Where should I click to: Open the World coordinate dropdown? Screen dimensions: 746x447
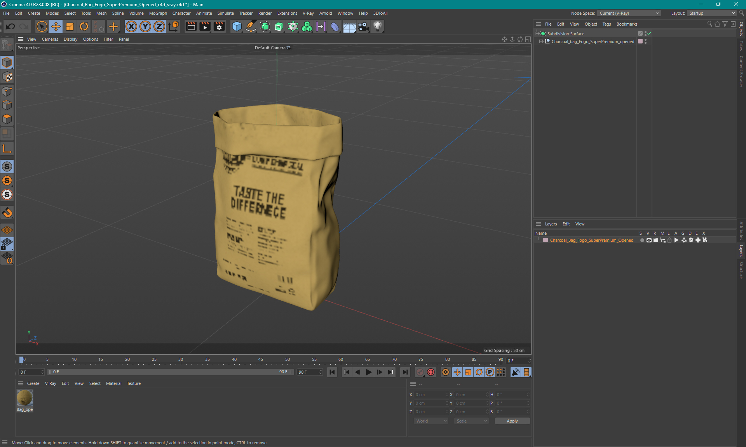431,421
